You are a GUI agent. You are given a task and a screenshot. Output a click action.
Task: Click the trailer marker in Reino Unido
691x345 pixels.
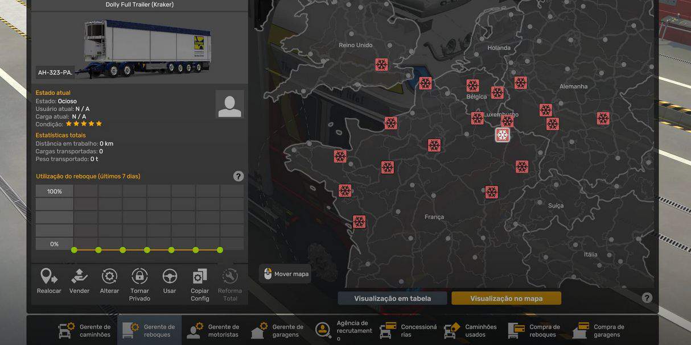click(x=381, y=65)
